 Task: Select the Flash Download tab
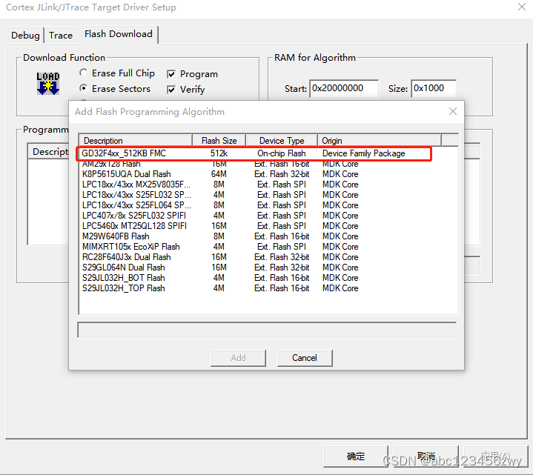click(x=119, y=34)
